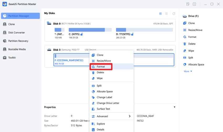Click the Surface Test icon in context menu

[93, 109]
